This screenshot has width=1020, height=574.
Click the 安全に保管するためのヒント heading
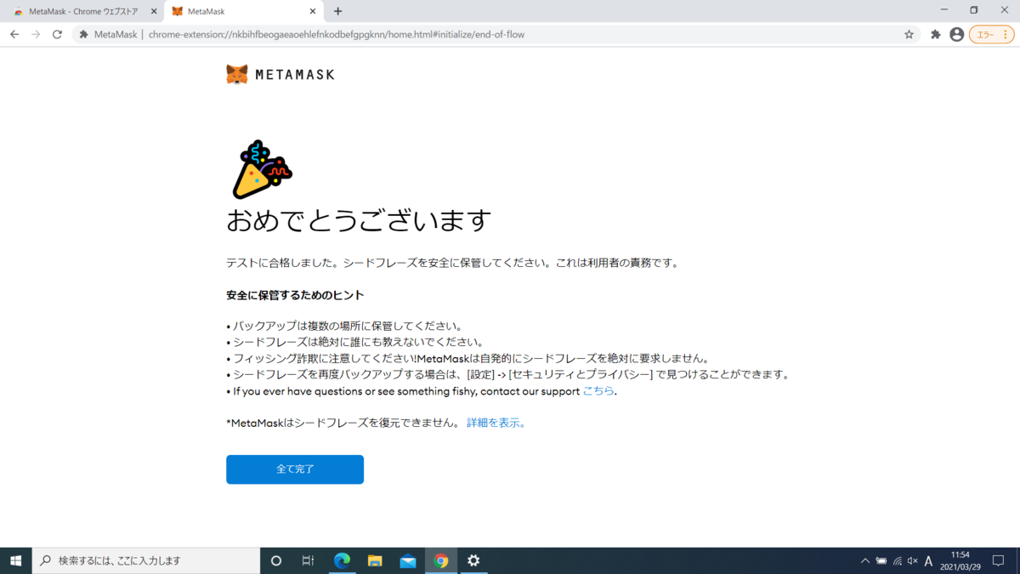[x=295, y=295]
